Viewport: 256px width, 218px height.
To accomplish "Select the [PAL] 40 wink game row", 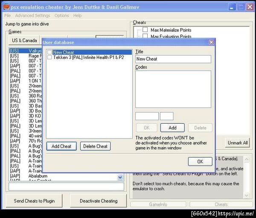I will (26, 136).
